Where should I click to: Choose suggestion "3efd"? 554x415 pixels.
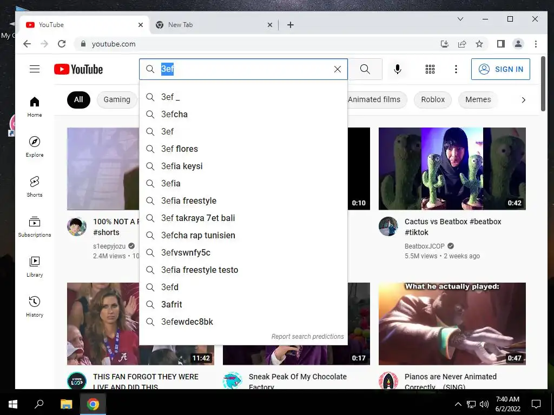click(243, 287)
